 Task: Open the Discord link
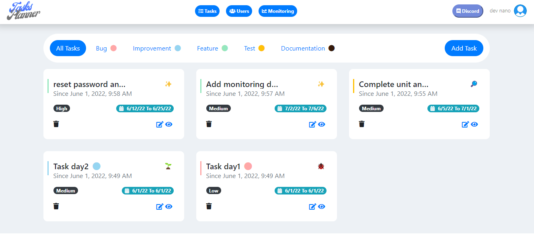point(468,11)
